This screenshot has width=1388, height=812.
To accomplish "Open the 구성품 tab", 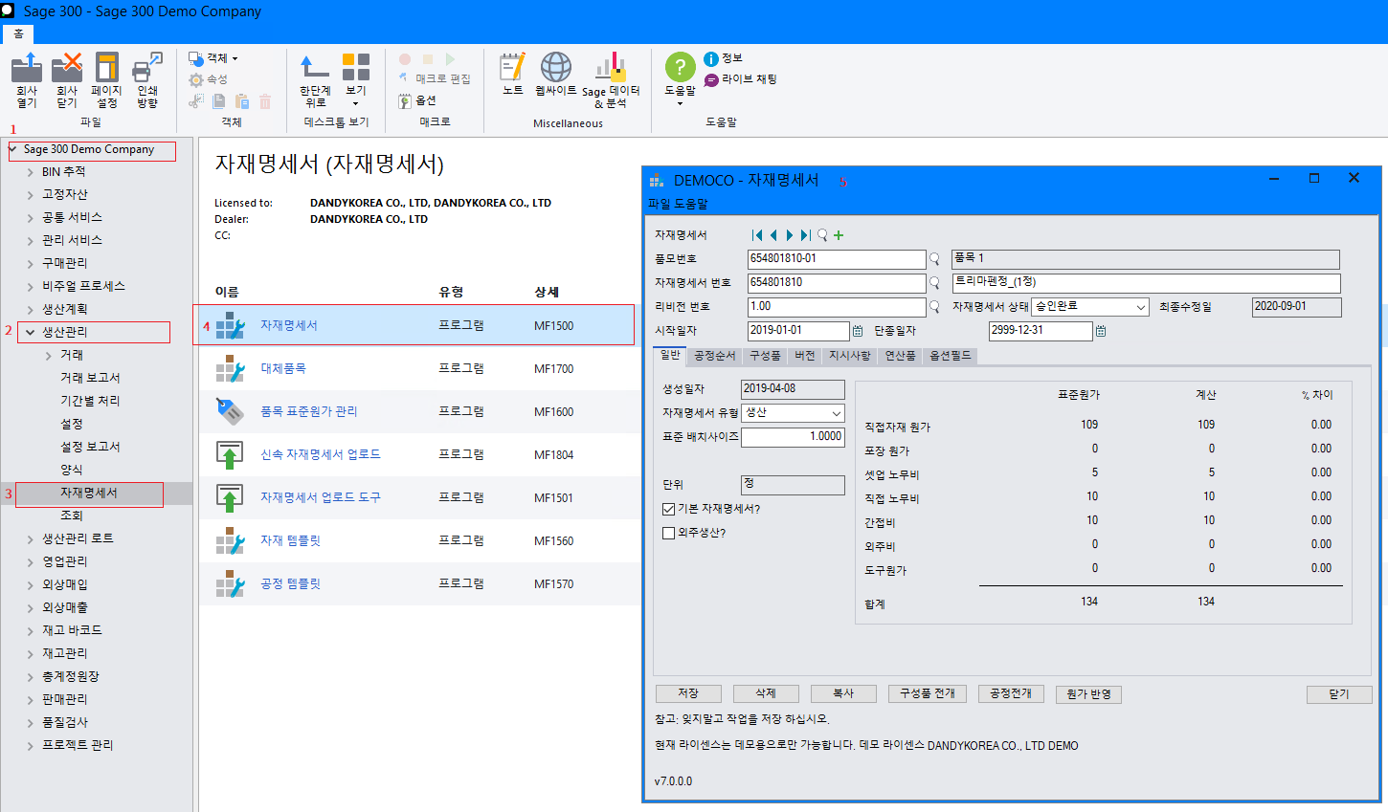I will (x=765, y=356).
